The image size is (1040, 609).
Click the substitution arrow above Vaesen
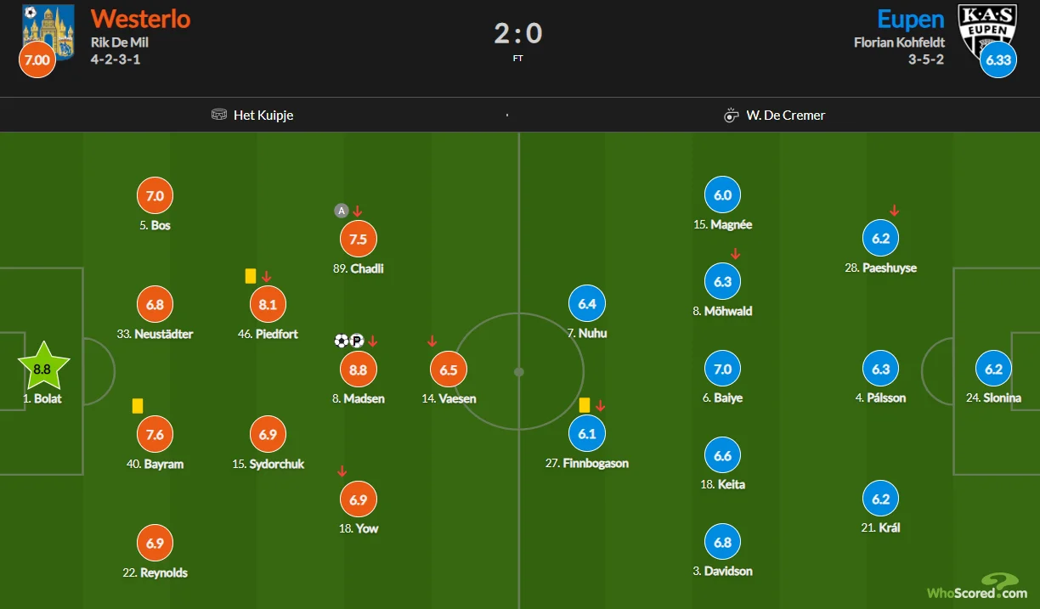click(432, 341)
